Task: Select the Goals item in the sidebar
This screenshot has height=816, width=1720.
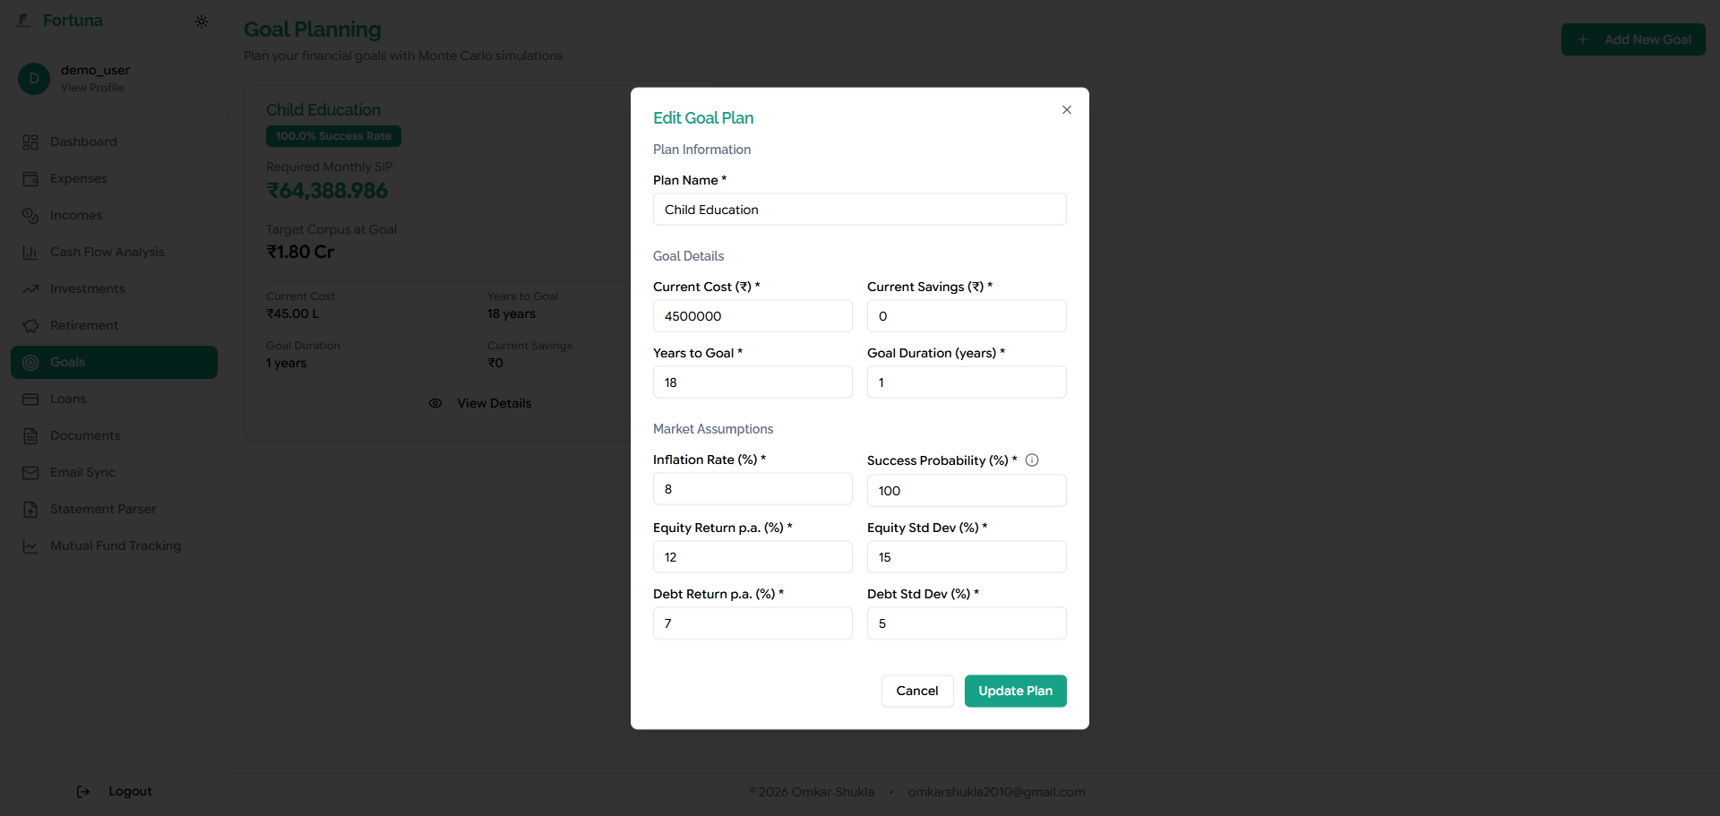Action: pyautogui.click(x=114, y=362)
